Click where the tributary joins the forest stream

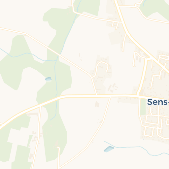click(56, 60)
